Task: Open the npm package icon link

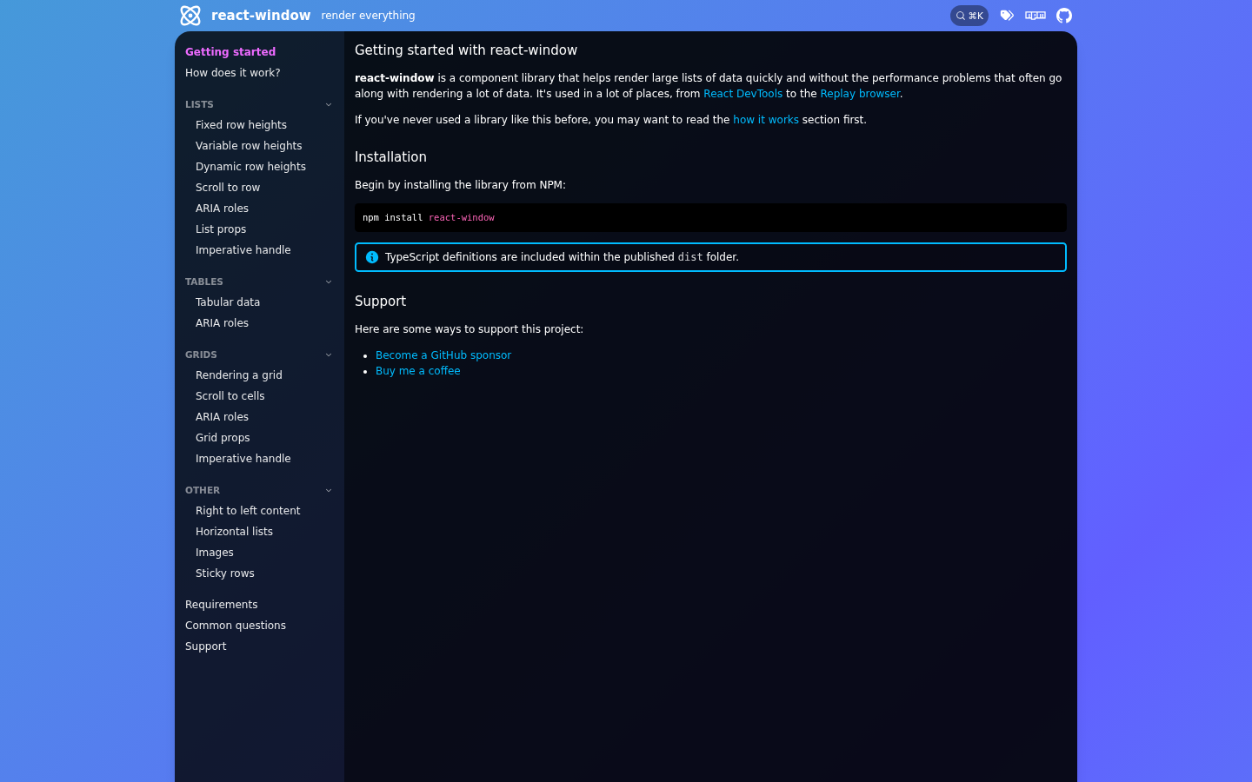Action: (x=1036, y=16)
